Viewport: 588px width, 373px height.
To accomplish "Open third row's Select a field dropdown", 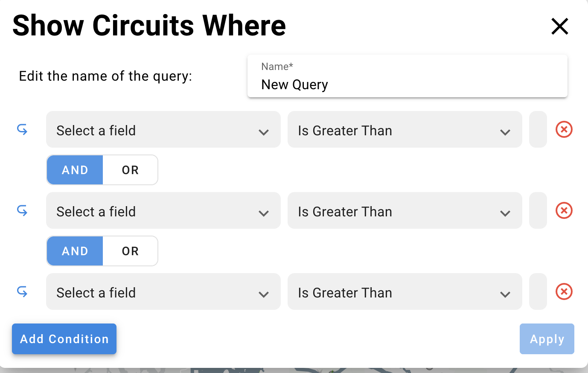I will tap(163, 292).
